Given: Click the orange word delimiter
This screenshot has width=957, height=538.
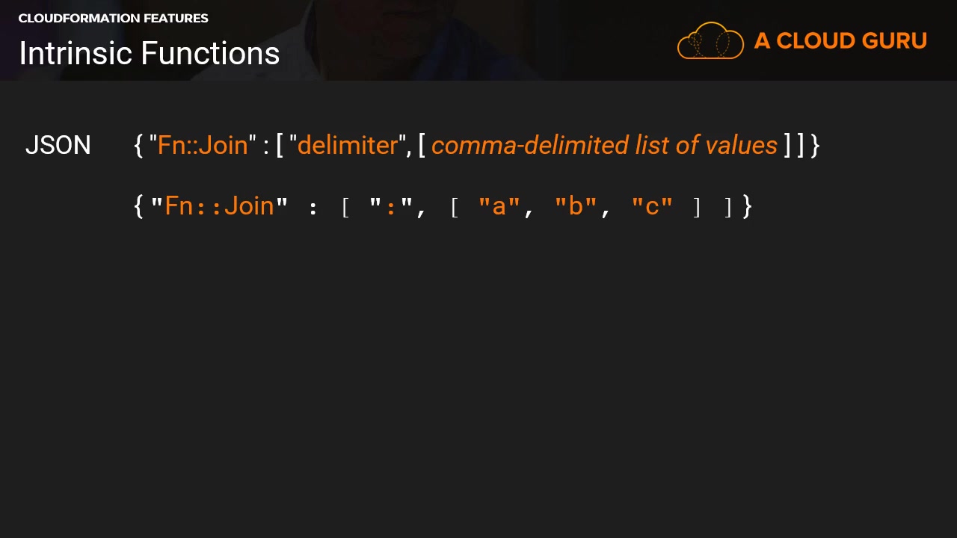Looking at the screenshot, I should tap(348, 145).
